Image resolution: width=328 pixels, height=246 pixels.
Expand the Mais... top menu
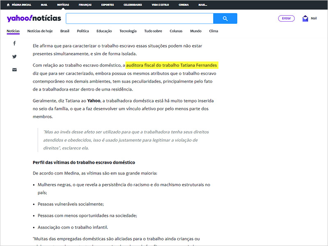click(x=203, y=5)
